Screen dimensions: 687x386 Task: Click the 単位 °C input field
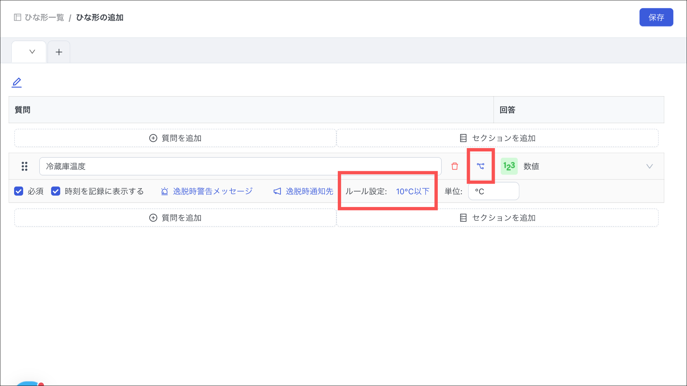[x=493, y=191]
